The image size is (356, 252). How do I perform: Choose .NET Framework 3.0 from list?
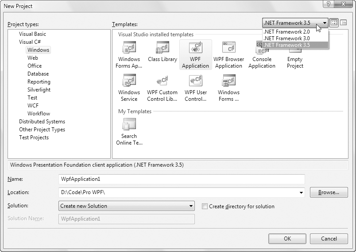click(x=295, y=38)
